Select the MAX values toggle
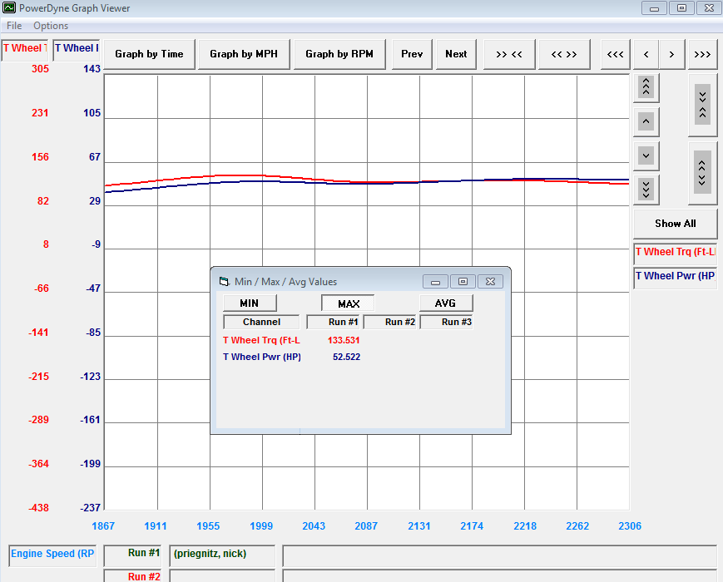 tap(348, 303)
